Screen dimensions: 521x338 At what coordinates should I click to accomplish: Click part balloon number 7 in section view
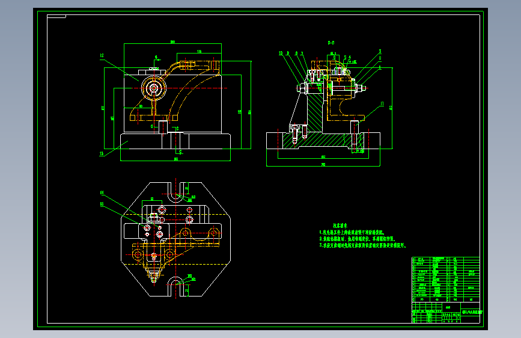[302, 54]
